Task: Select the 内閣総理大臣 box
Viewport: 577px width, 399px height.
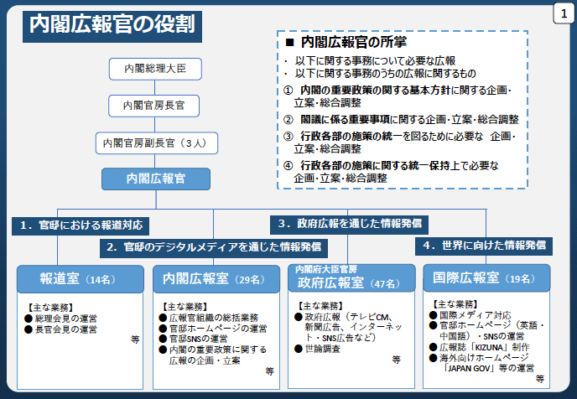Action: (x=155, y=69)
